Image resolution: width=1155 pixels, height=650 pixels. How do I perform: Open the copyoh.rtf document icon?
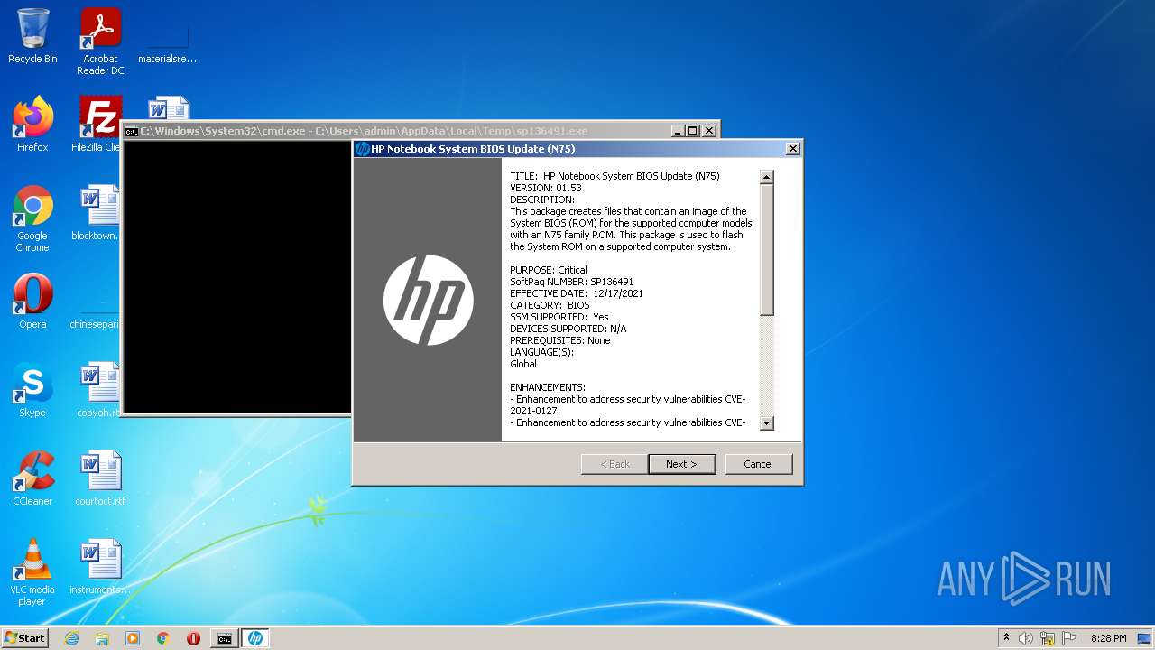tap(100, 390)
